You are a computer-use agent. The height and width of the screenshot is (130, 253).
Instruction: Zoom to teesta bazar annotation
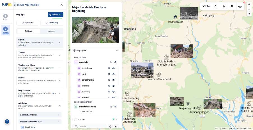click(x=109, y=68)
